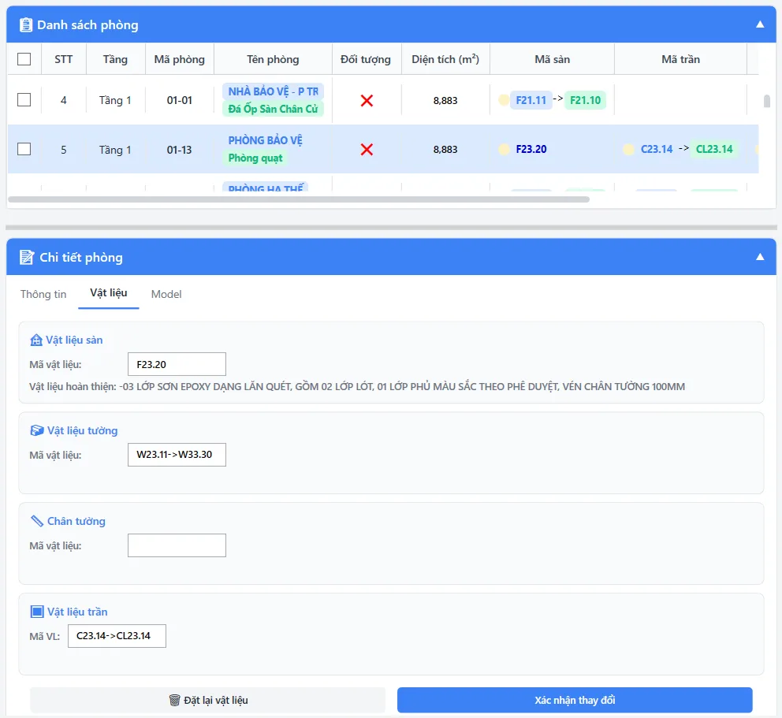Click the empty Chân tường material code field

[x=177, y=545]
